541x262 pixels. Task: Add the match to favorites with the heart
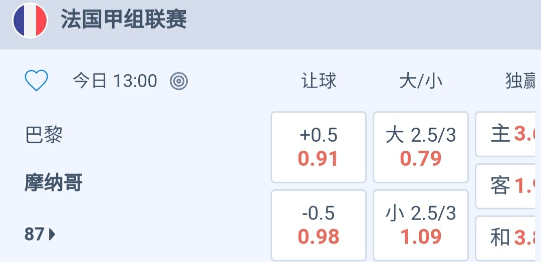pyautogui.click(x=37, y=81)
